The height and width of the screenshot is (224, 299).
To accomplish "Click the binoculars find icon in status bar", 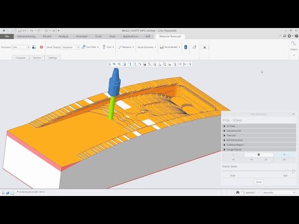I will [x=238, y=192].
